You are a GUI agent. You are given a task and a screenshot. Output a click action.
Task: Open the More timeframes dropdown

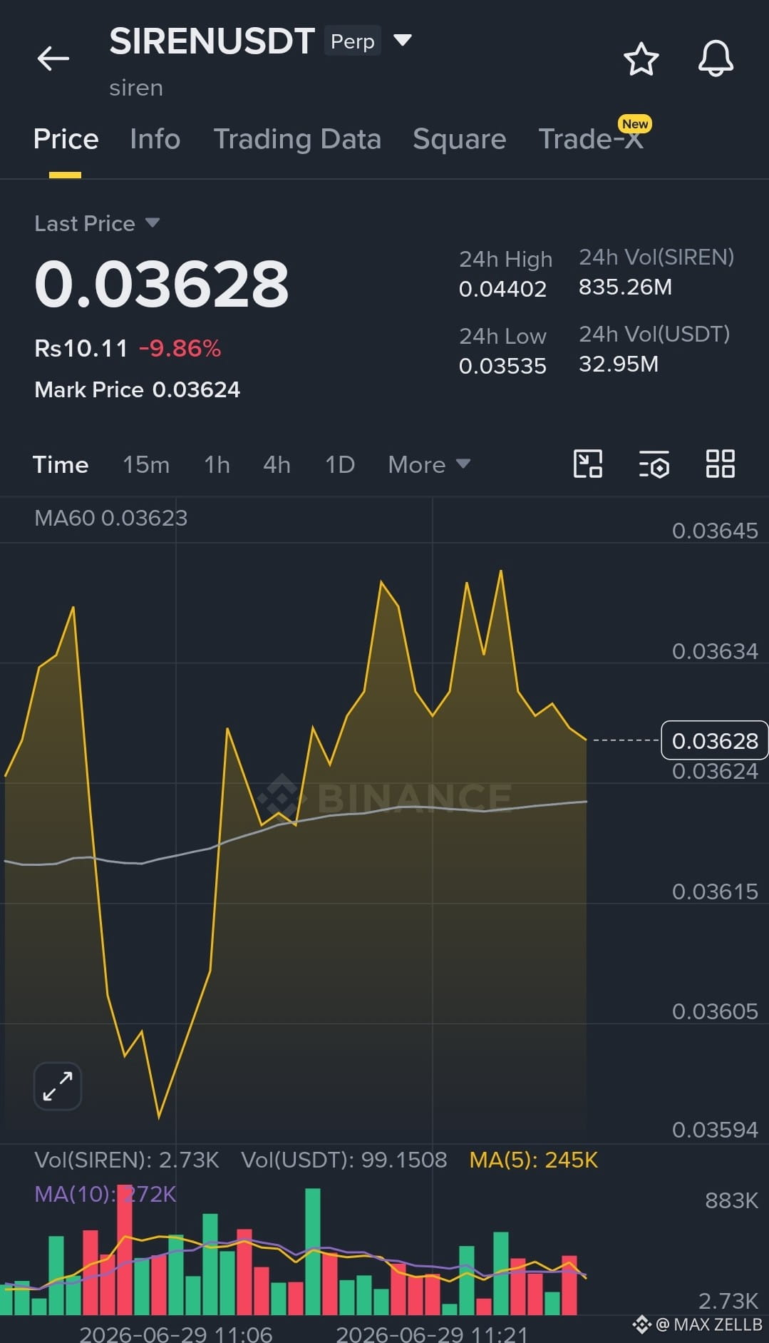(x=429, y=464)
